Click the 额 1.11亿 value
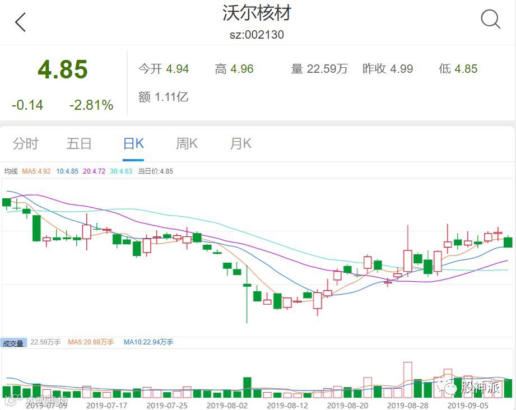Image resolution: width=516 pixels, height=410 pixels. click(163, 97)
